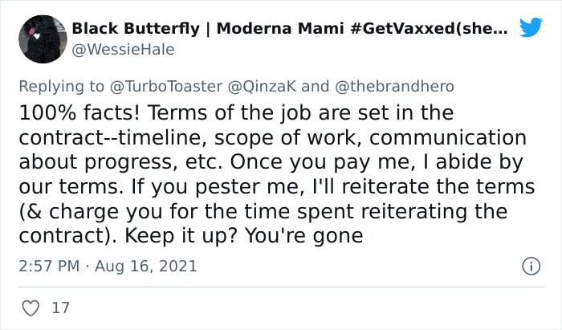Screen dimensions: 562x330
Task: Like the tweet with heart icon
Action: point(31,308)
